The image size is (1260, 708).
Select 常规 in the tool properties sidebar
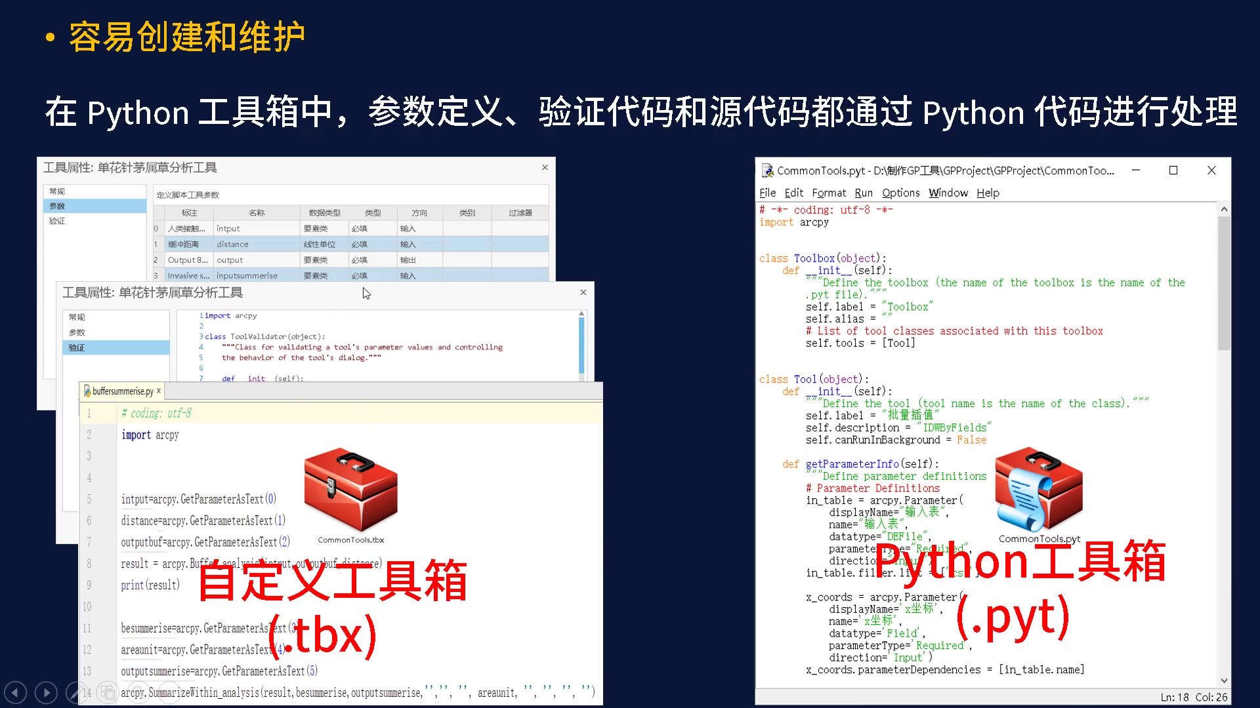pos(76,317)
